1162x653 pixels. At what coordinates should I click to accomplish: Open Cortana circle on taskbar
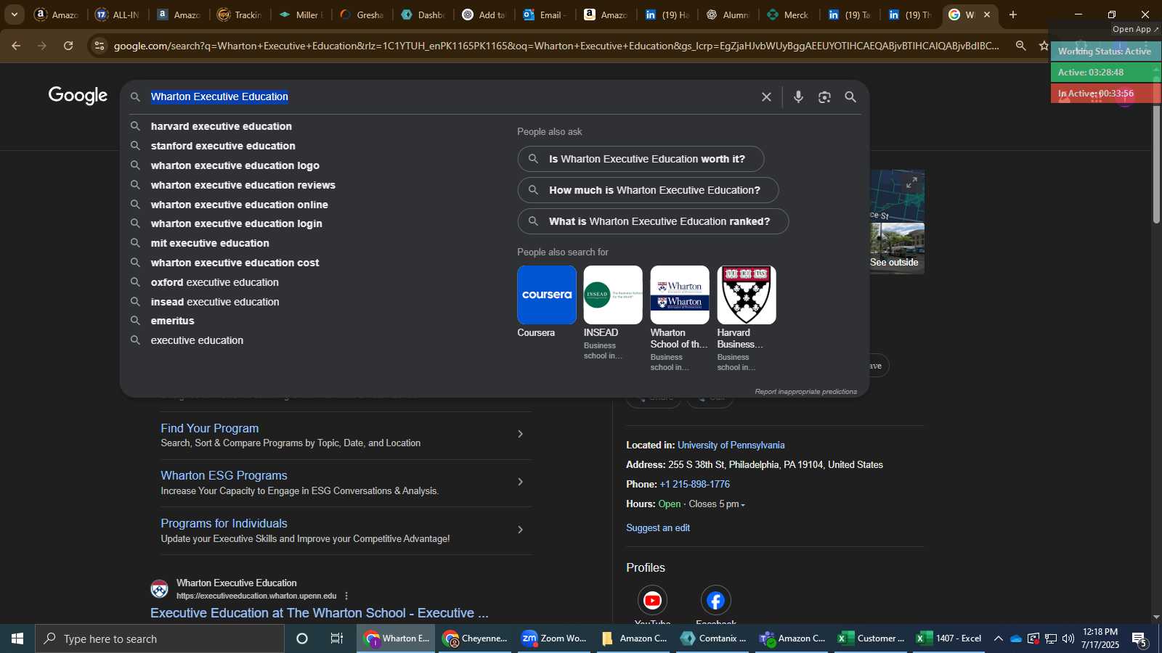pyautogui.click(x=302, y=638)
